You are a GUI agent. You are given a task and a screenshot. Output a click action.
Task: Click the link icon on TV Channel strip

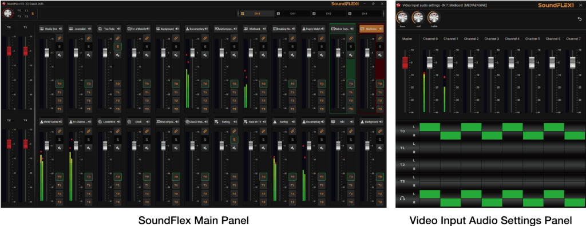click(x=89, y=131)
